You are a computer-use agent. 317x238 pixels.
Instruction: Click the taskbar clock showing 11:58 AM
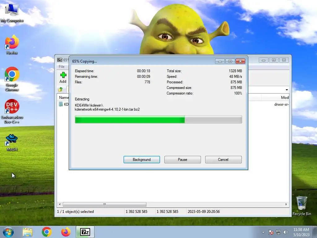coord(301,232)
